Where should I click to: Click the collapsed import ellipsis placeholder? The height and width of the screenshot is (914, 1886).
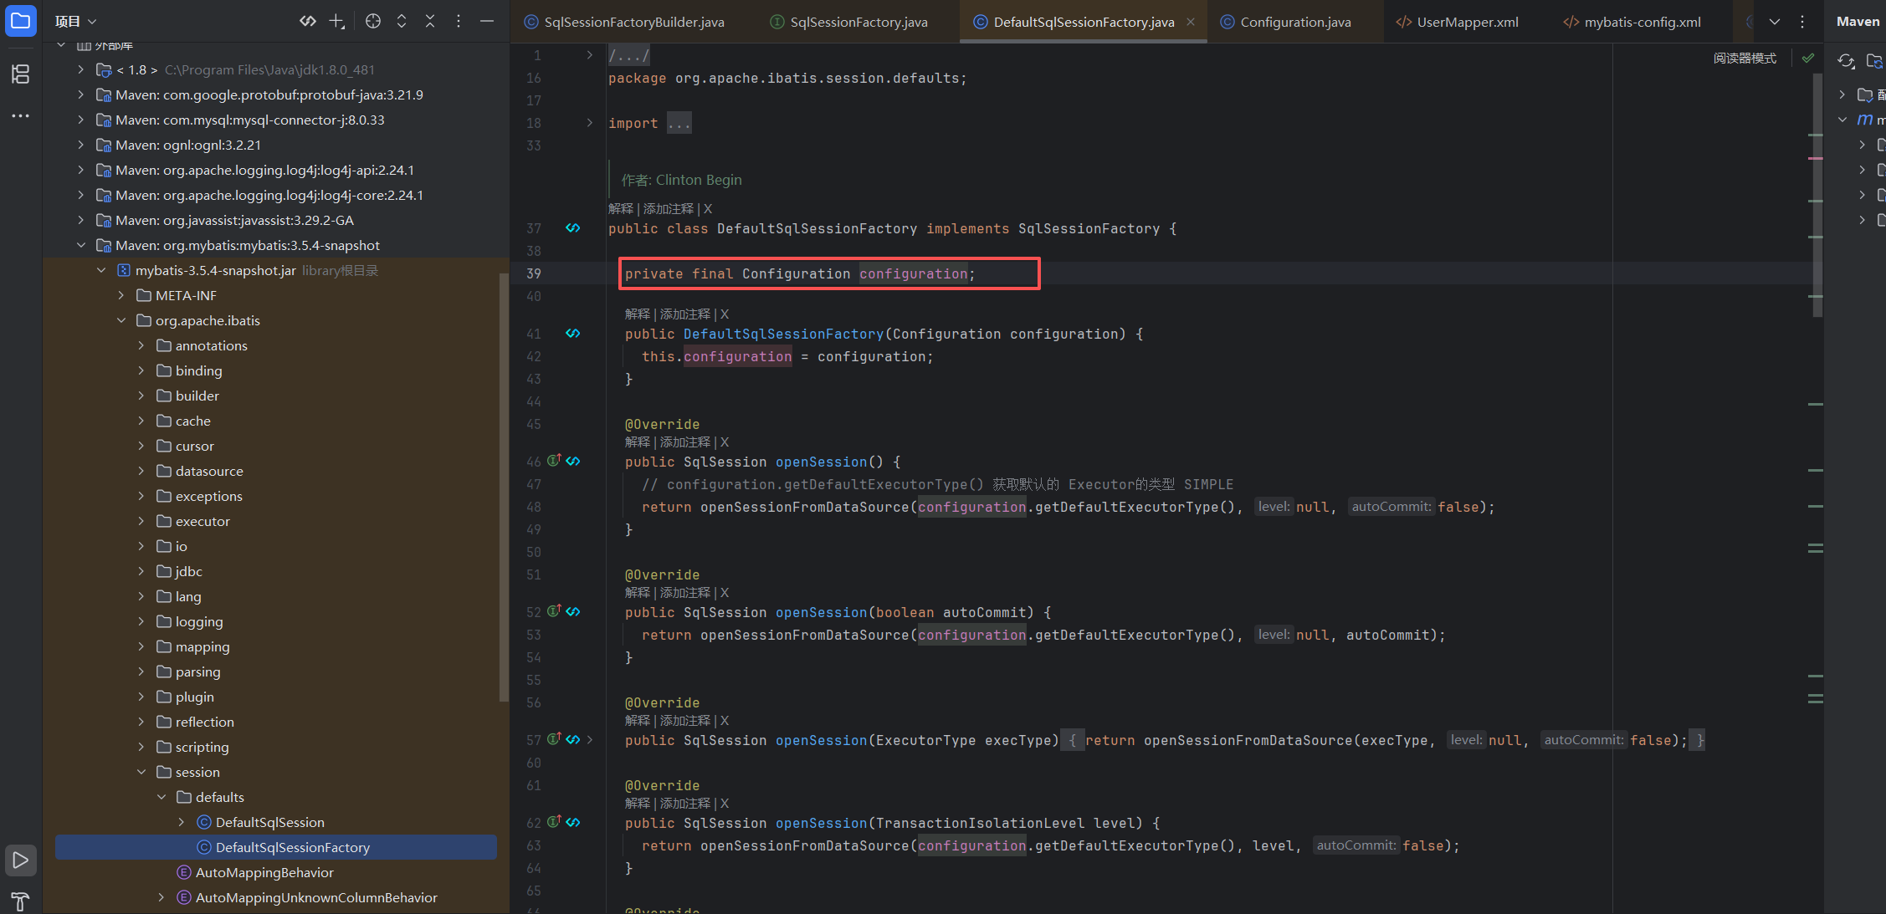[679, 124]
